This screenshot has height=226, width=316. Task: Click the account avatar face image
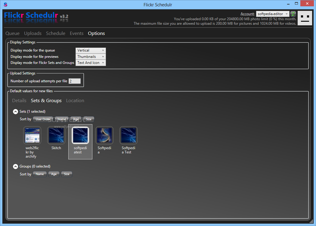pyautogui.click(x=305, y=18)
